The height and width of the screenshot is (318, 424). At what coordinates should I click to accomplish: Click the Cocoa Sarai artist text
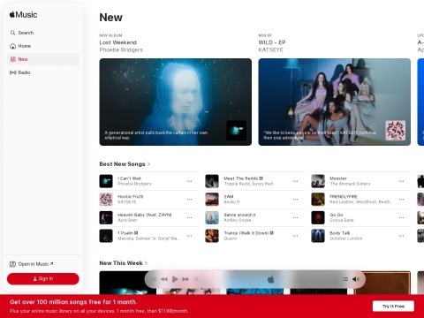pyautogui.click(x=342, y=220)
